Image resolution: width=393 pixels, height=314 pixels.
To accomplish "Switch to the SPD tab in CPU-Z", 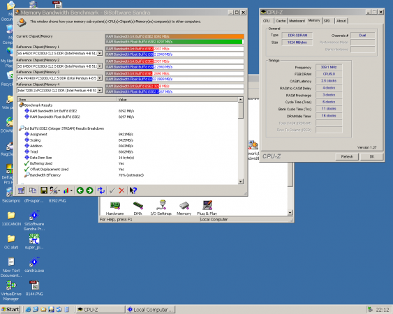I will click(x=327, y=21).
